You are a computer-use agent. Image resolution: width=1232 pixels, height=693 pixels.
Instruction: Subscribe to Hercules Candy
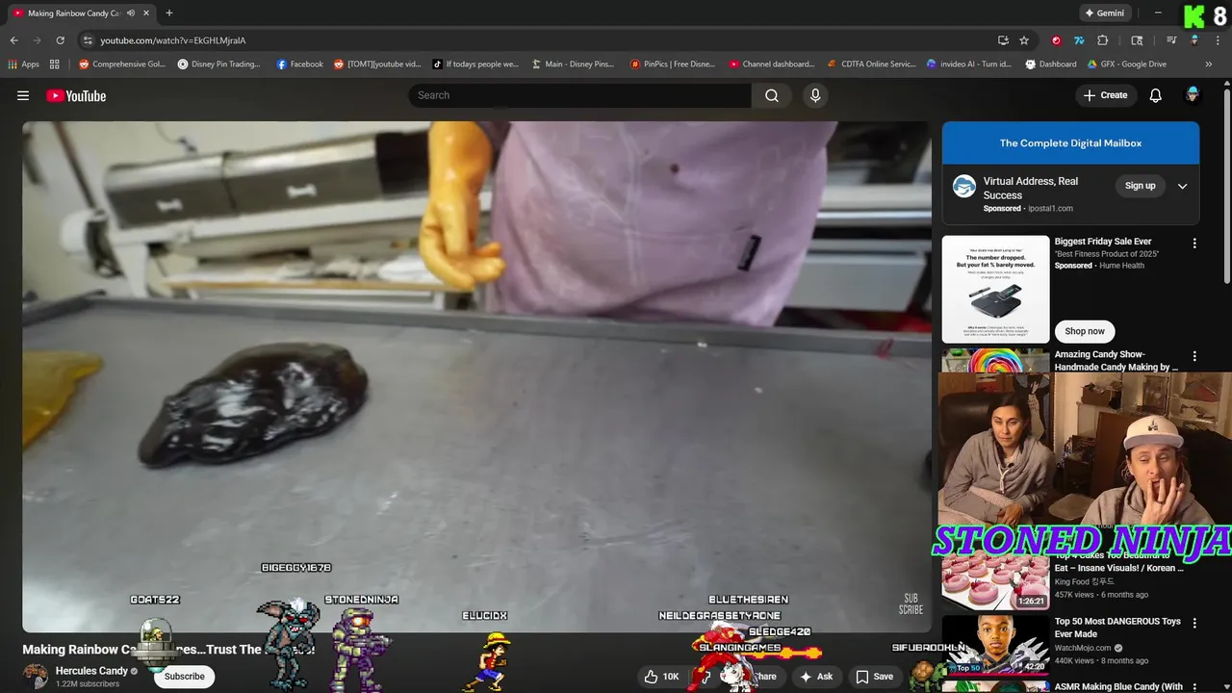(x=184, y=677)
